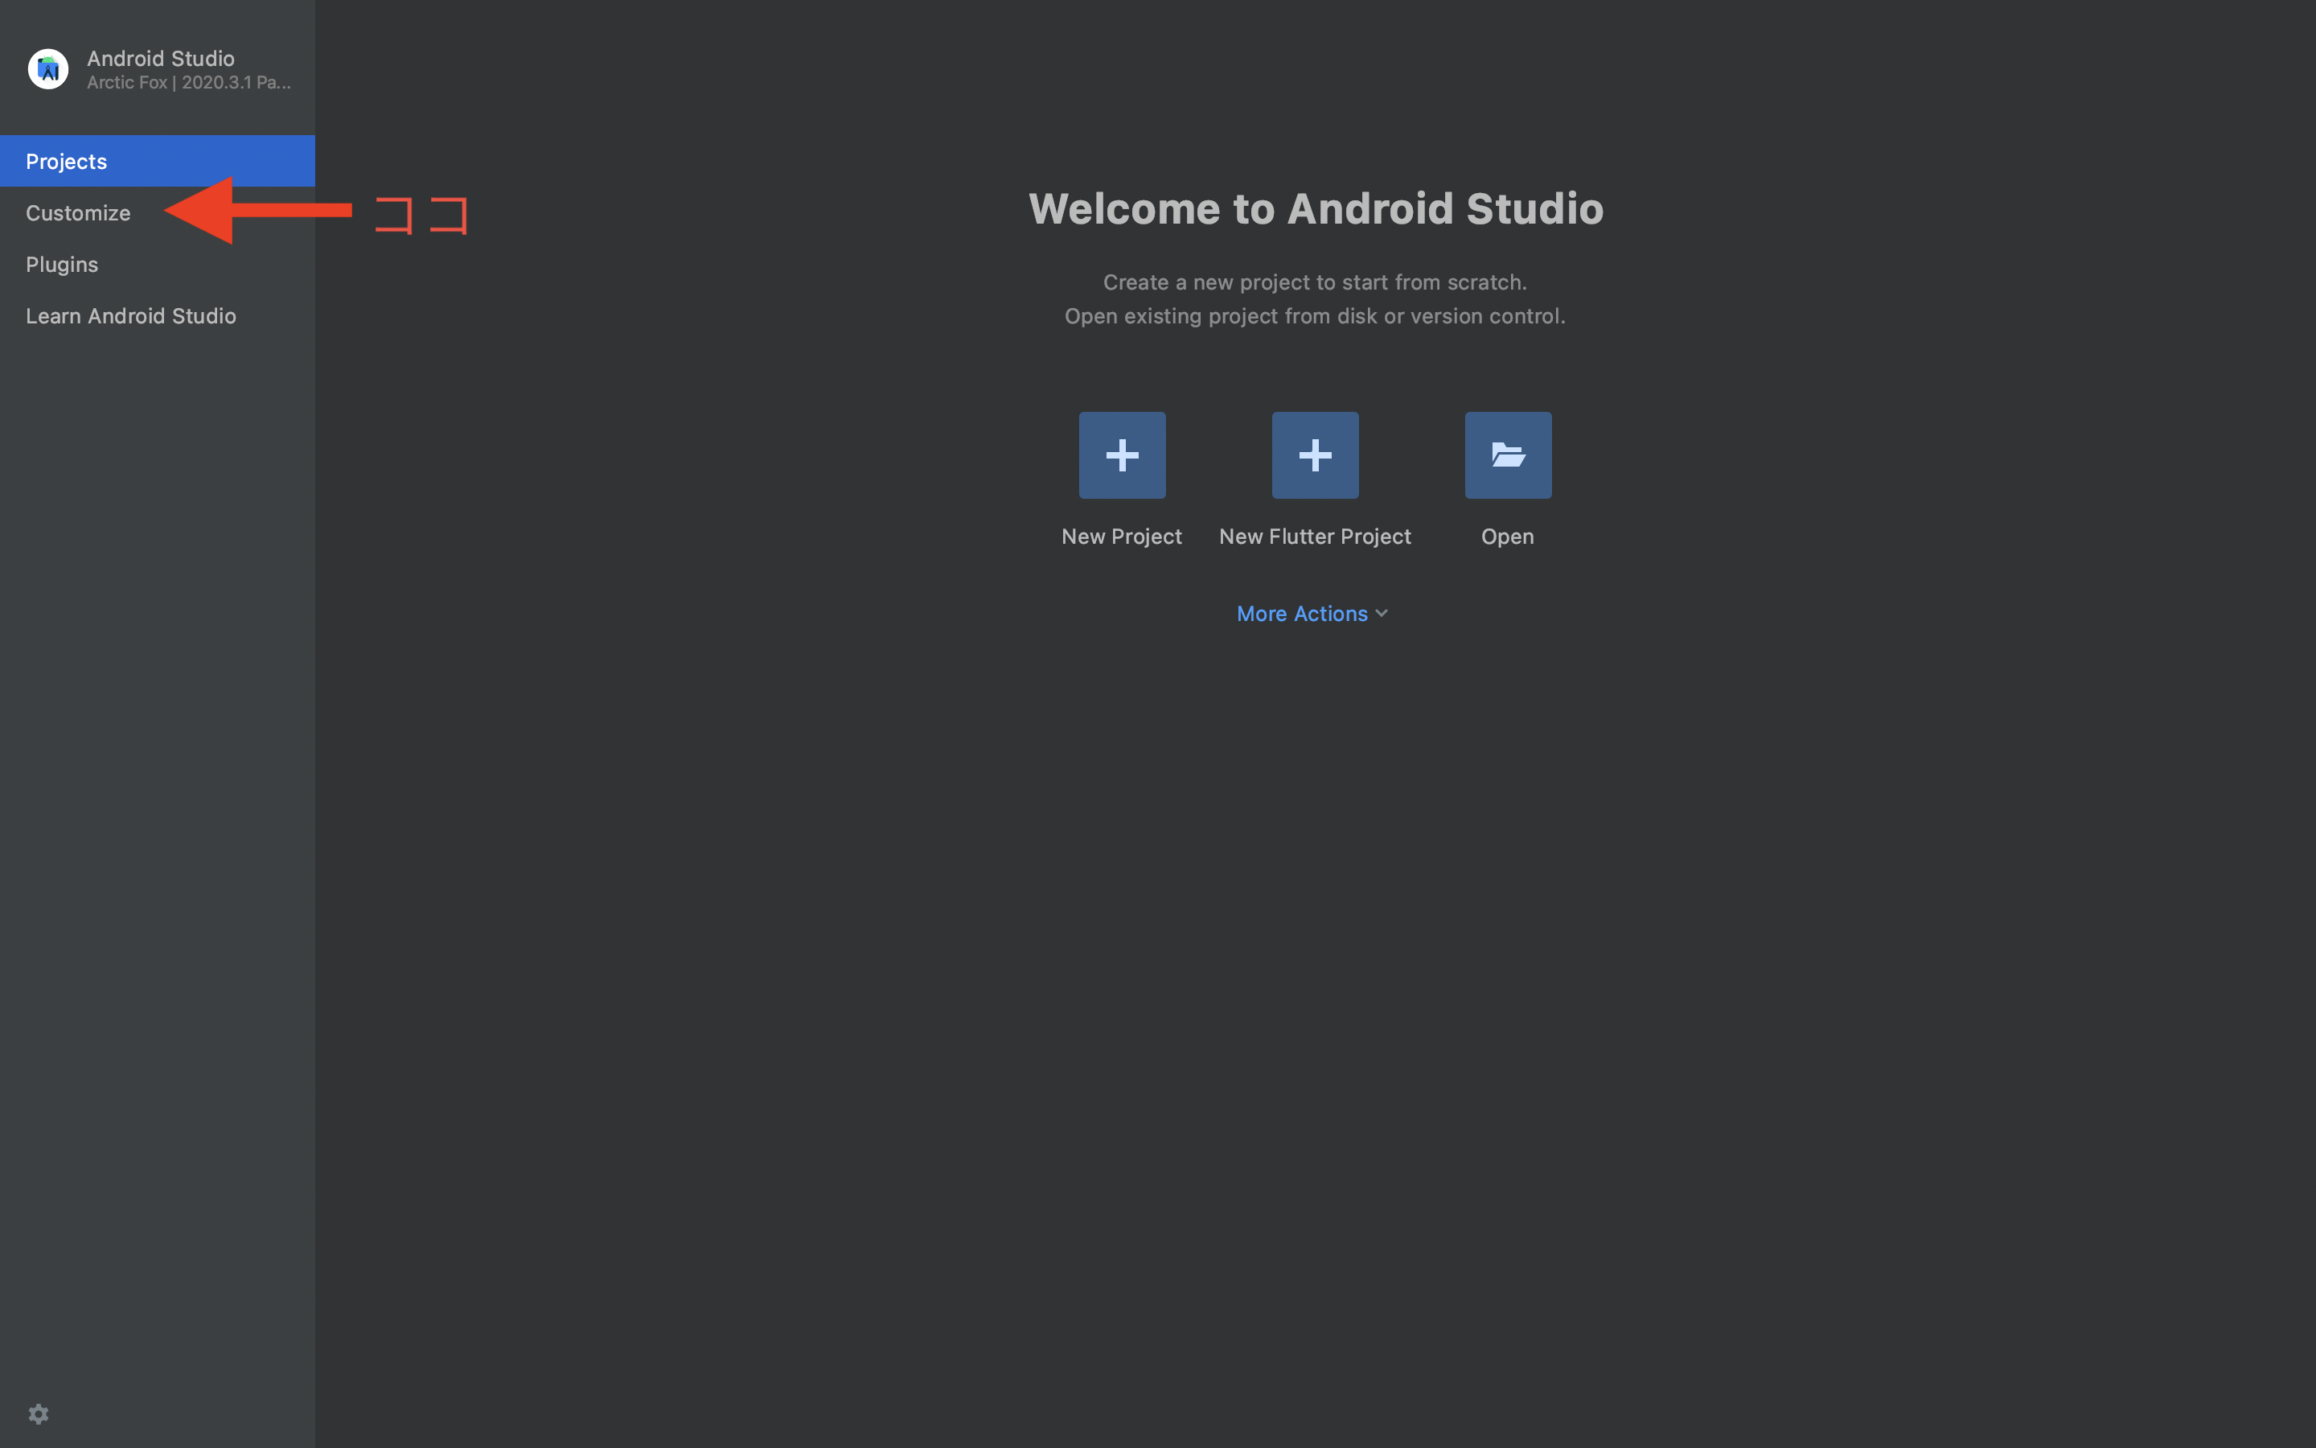Viewport: 2316px width, 1448px height.
Task: Click the Open folder icon
Action: (x=1507, y=455)
